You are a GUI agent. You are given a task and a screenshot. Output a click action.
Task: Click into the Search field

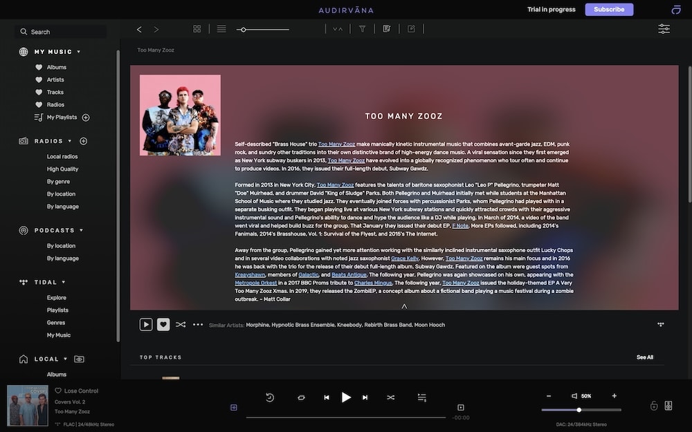[x=62, y=32]
